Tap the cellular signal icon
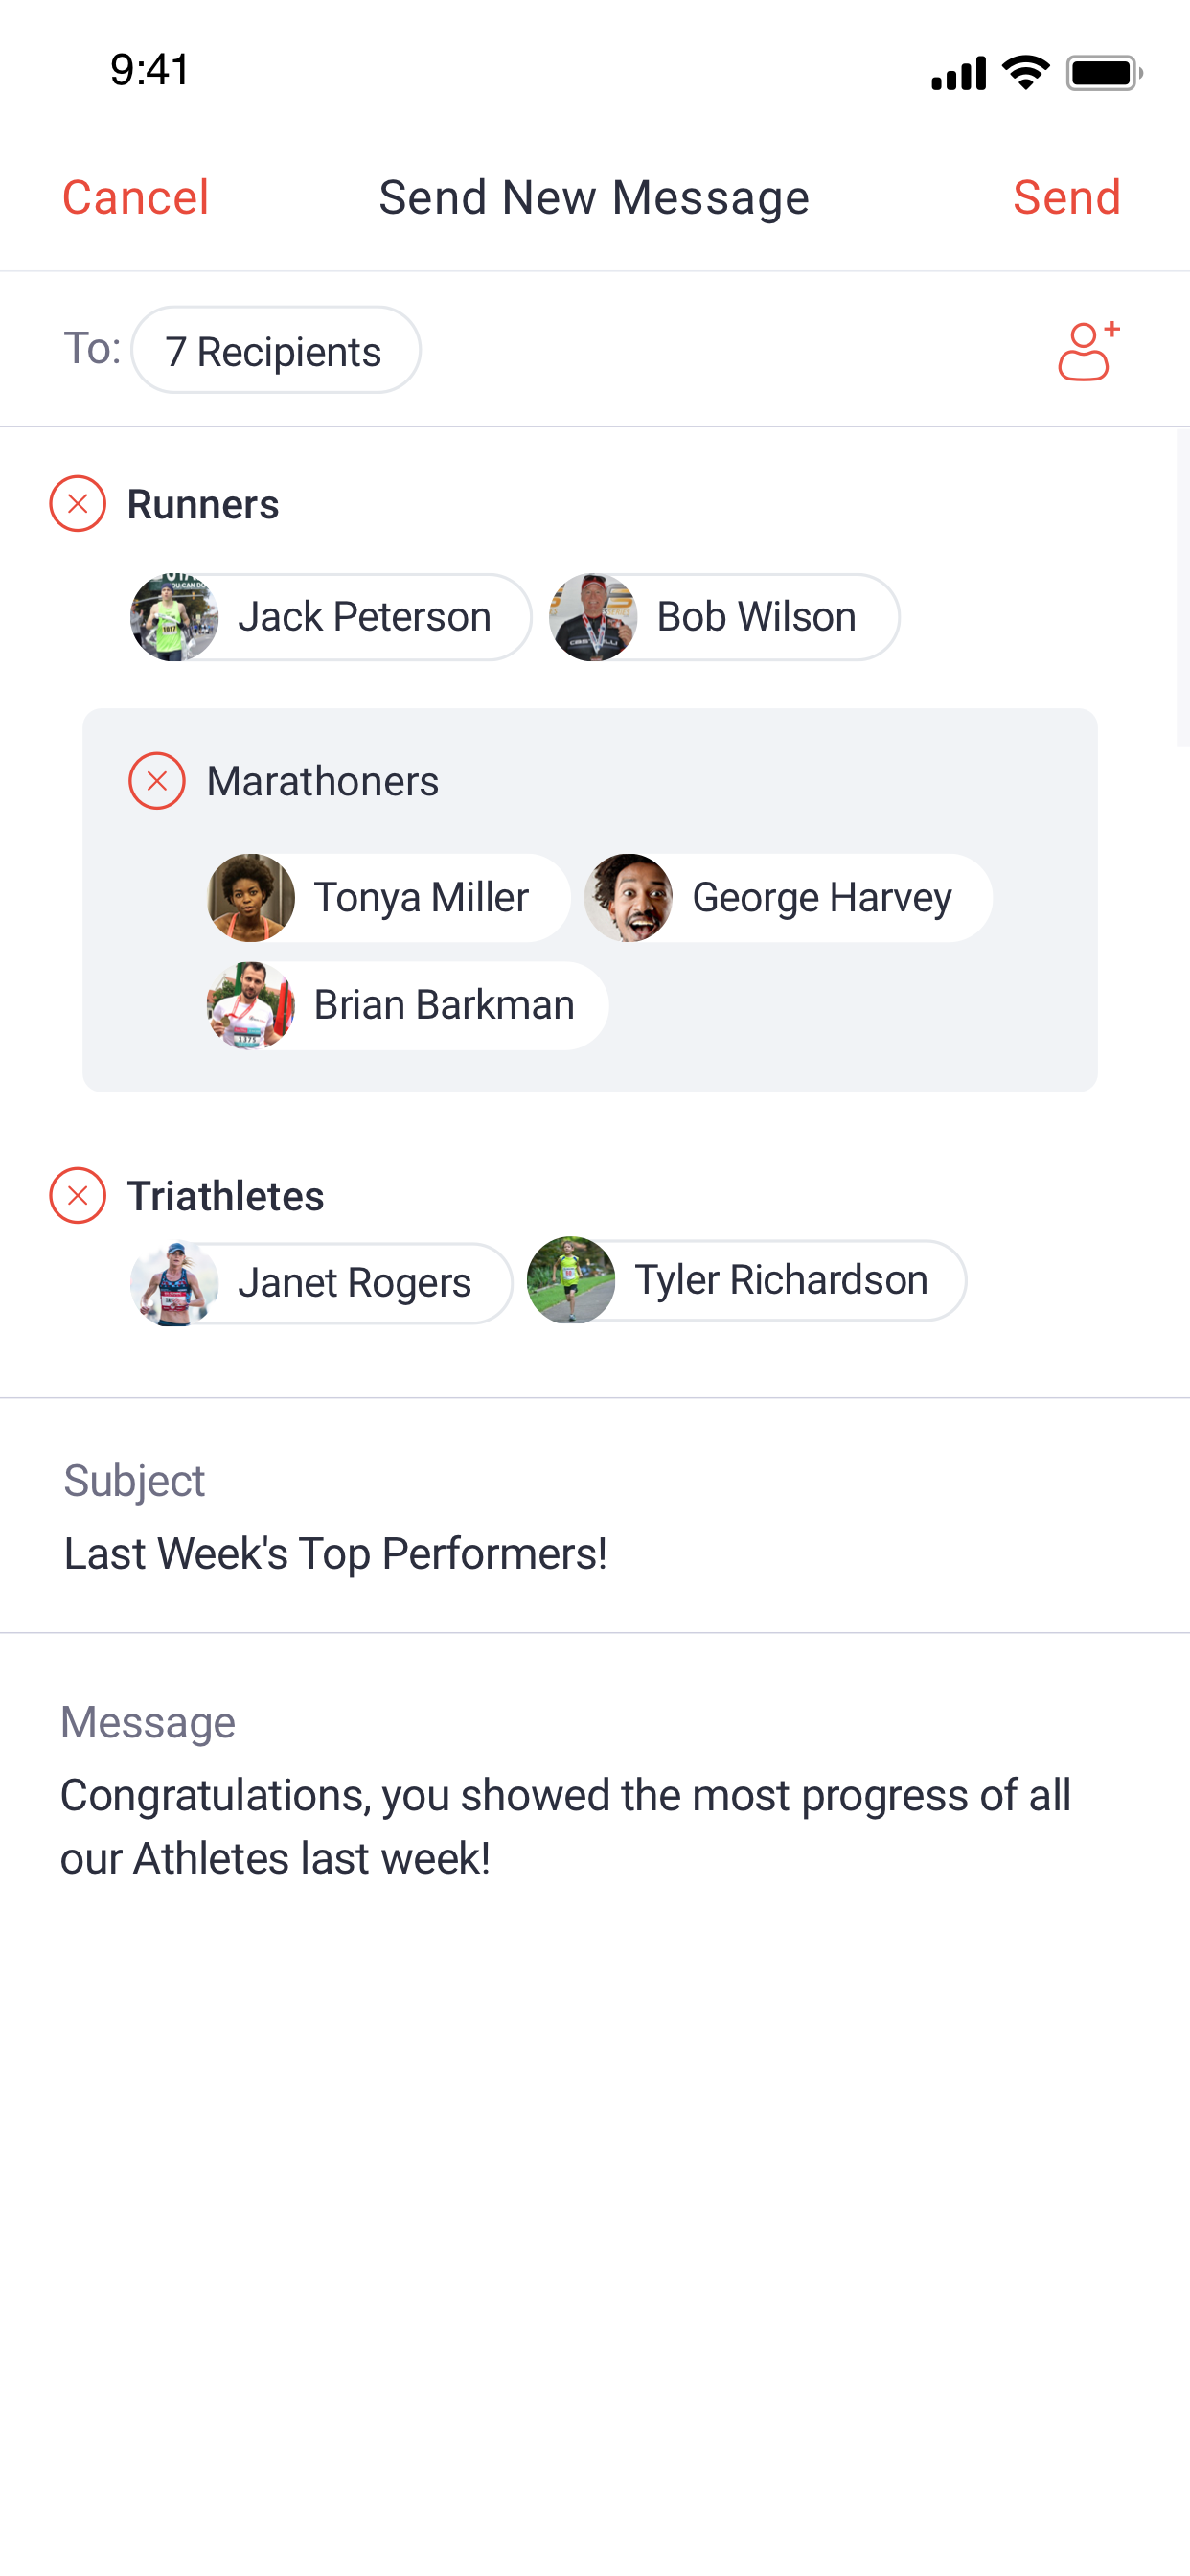This screenshot has height=2576, width=1190. coord(958,74)
